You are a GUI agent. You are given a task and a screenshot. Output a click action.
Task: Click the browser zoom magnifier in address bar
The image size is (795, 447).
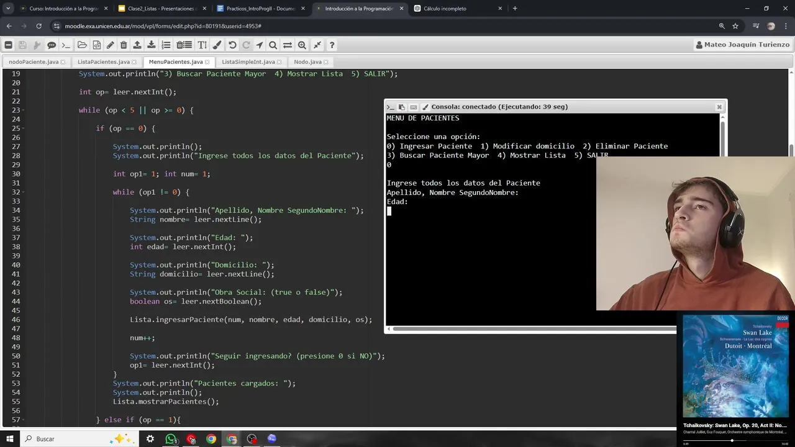(722, 26)
